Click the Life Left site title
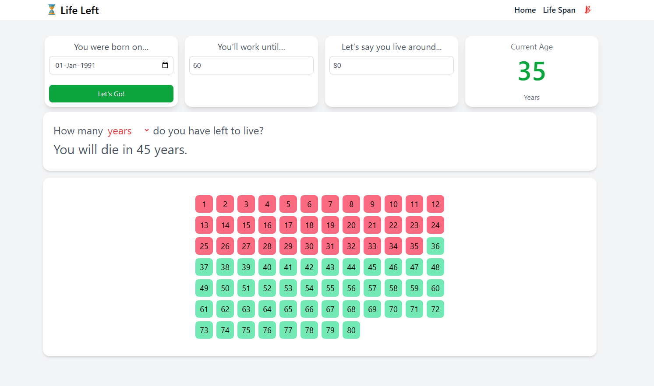Viewport: 654px width, 386px height. coord(79,11)
